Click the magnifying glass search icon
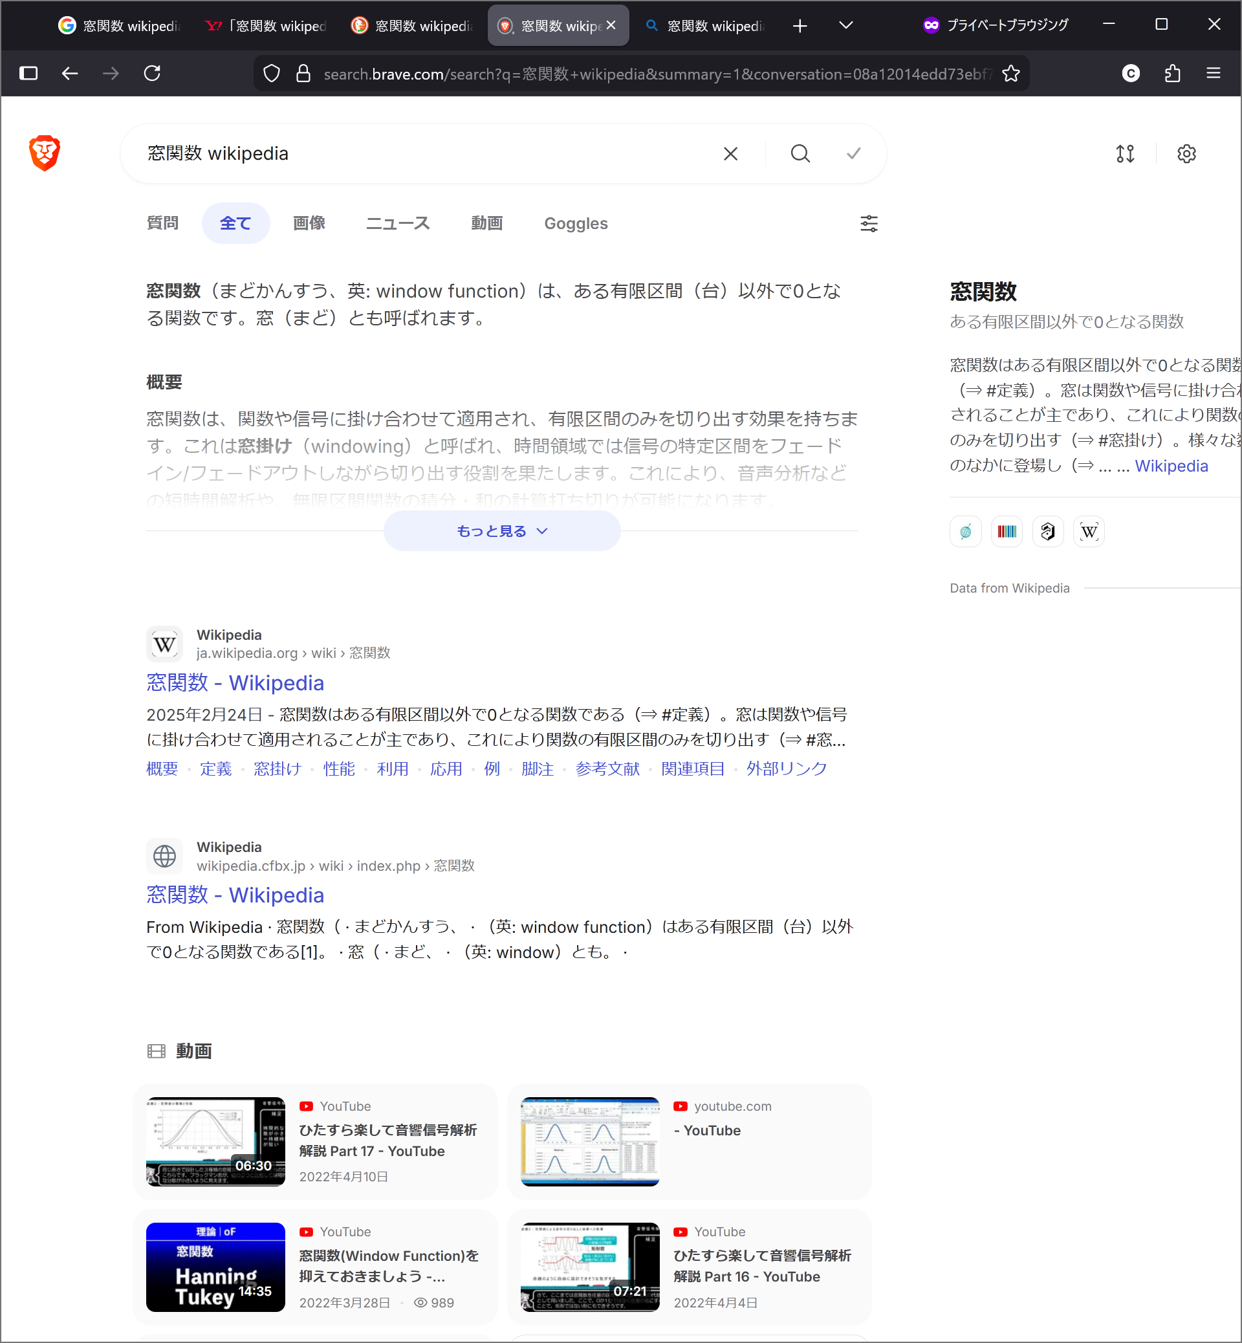This screenshot has height=1343, width=1242. pyautogui.click(x=800, y=154)
